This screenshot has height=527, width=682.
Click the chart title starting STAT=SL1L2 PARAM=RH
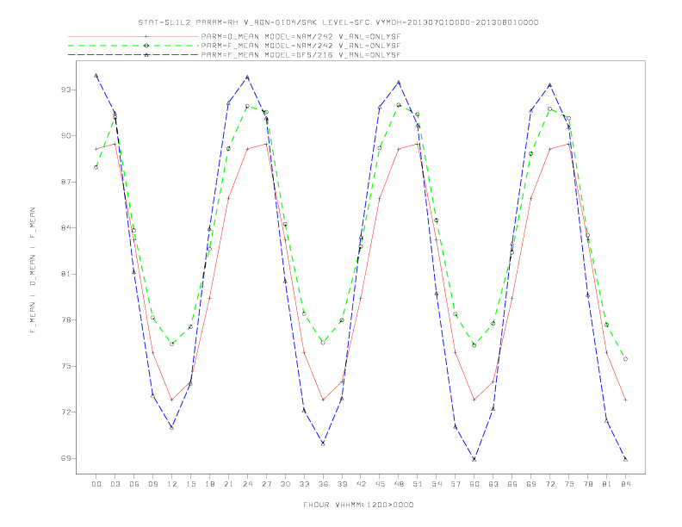pyautogui.click(x=338, y=22)
